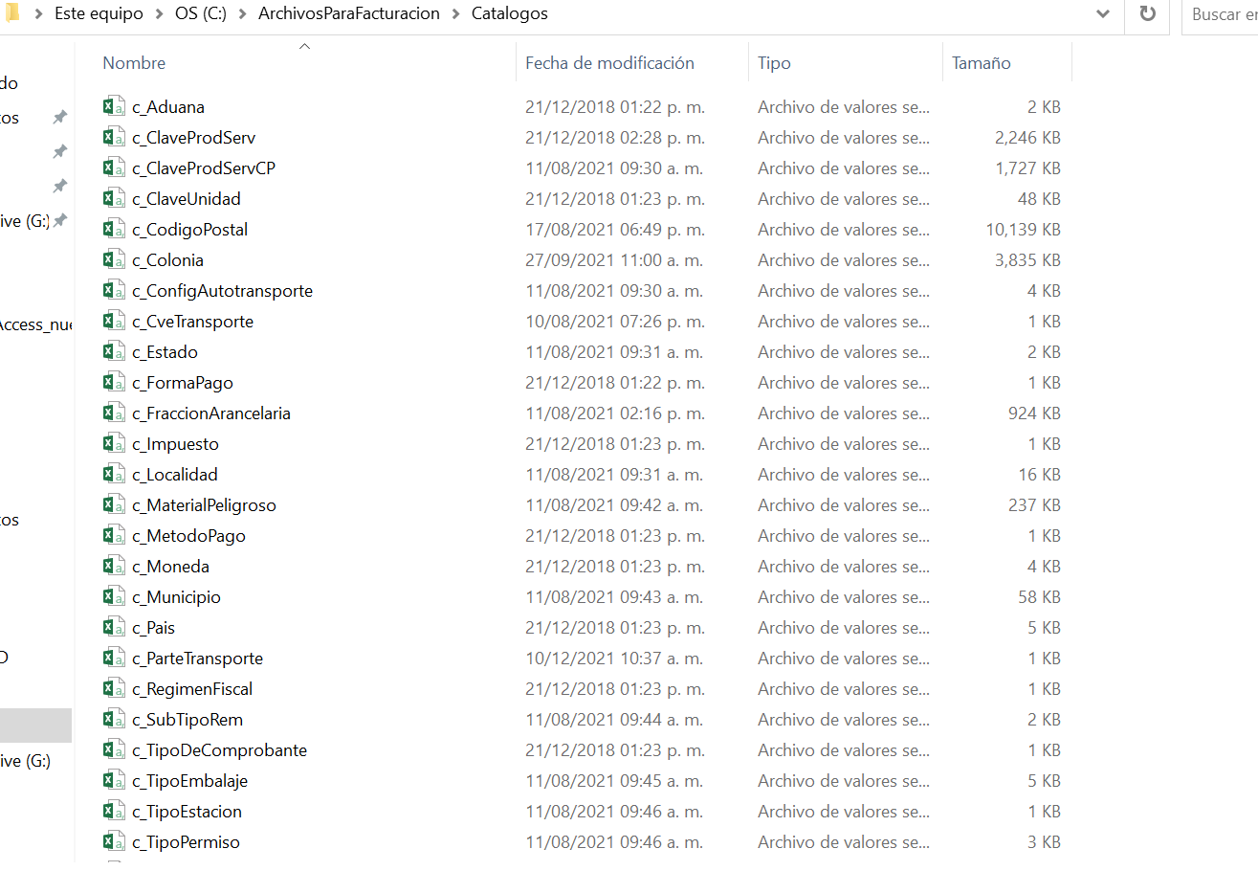Select the c_RegimenFiscal file name
Screen dimensions: 1258x871
(192, 688)
